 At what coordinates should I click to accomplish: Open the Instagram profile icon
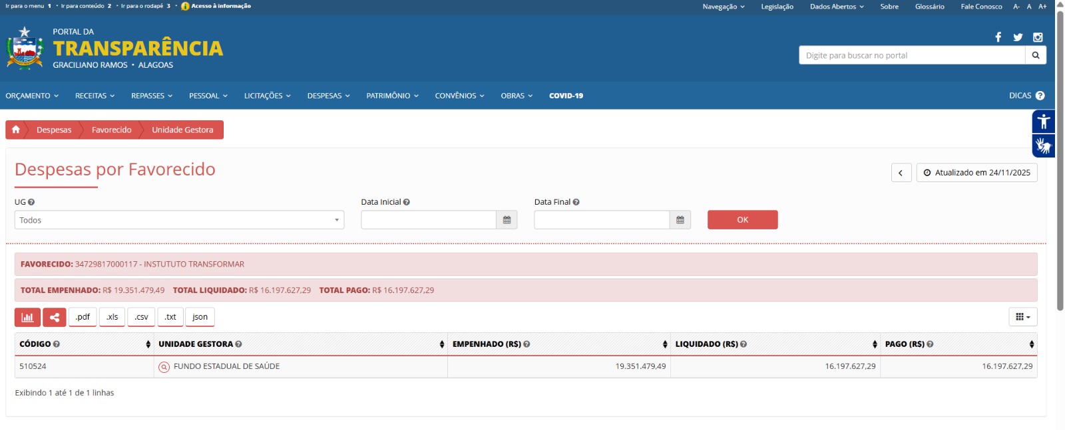tap(1038, 37)
